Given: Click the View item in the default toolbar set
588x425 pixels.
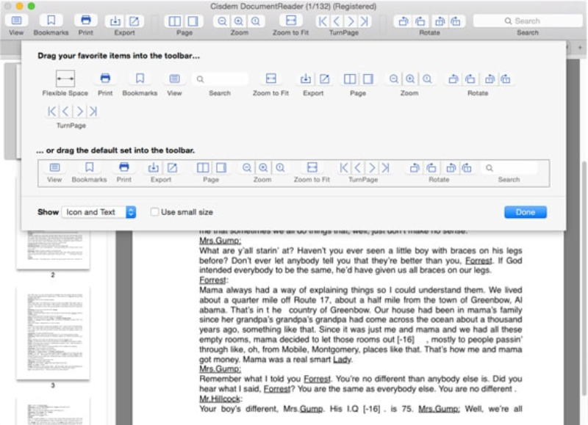Looking at the screenshot, I should (x=54, y=168).
